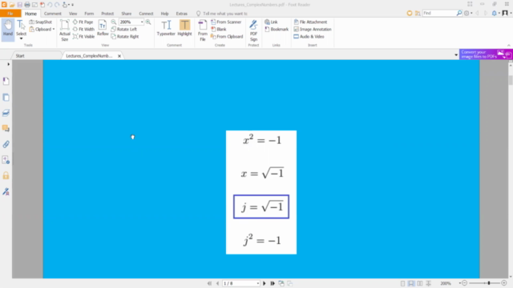Select the Hand tool
The image size is (513, 288).
click(x=8, y=29)
